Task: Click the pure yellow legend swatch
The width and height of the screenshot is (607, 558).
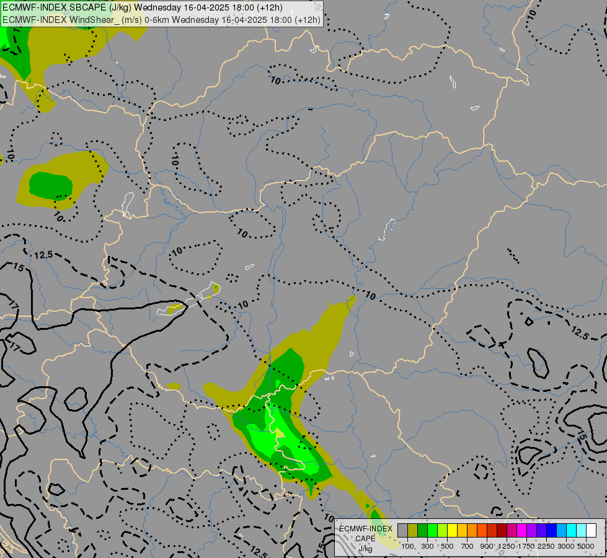Action: (452, 530)
